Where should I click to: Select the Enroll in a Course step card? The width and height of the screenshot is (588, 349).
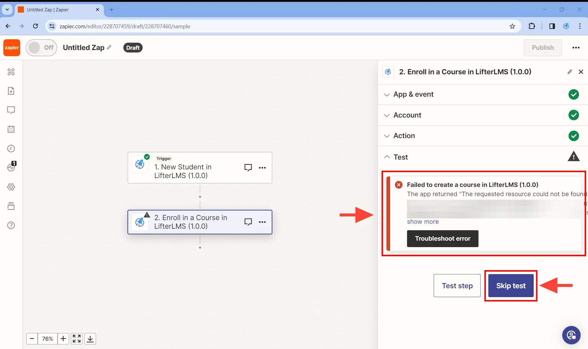[x=200, y=222]
